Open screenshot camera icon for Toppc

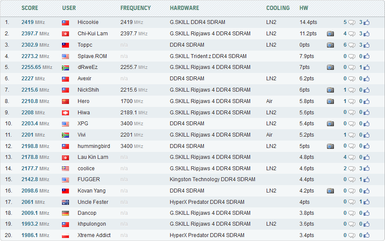(330, 45)
